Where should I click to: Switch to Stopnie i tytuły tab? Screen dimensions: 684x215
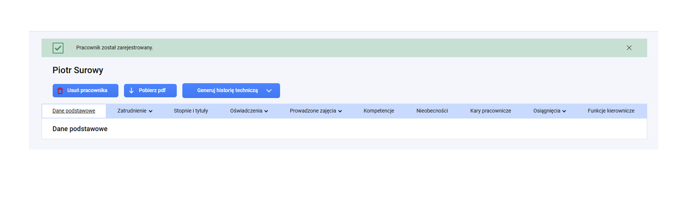(x=191, y=111)
